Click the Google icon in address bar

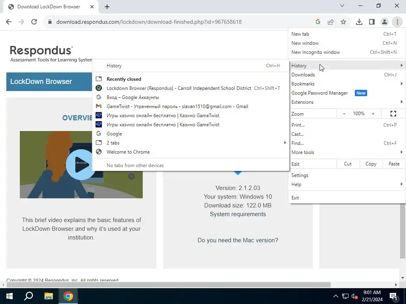tap(318, 22)
